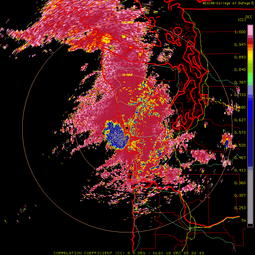This screenshot has width=255, height=255.
Task: Click the [CC] legend unit label
Action: [242, 20]
